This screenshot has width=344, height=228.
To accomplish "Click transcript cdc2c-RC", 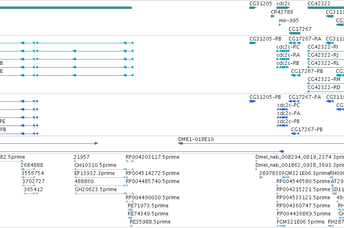I will tap(288, 47).
